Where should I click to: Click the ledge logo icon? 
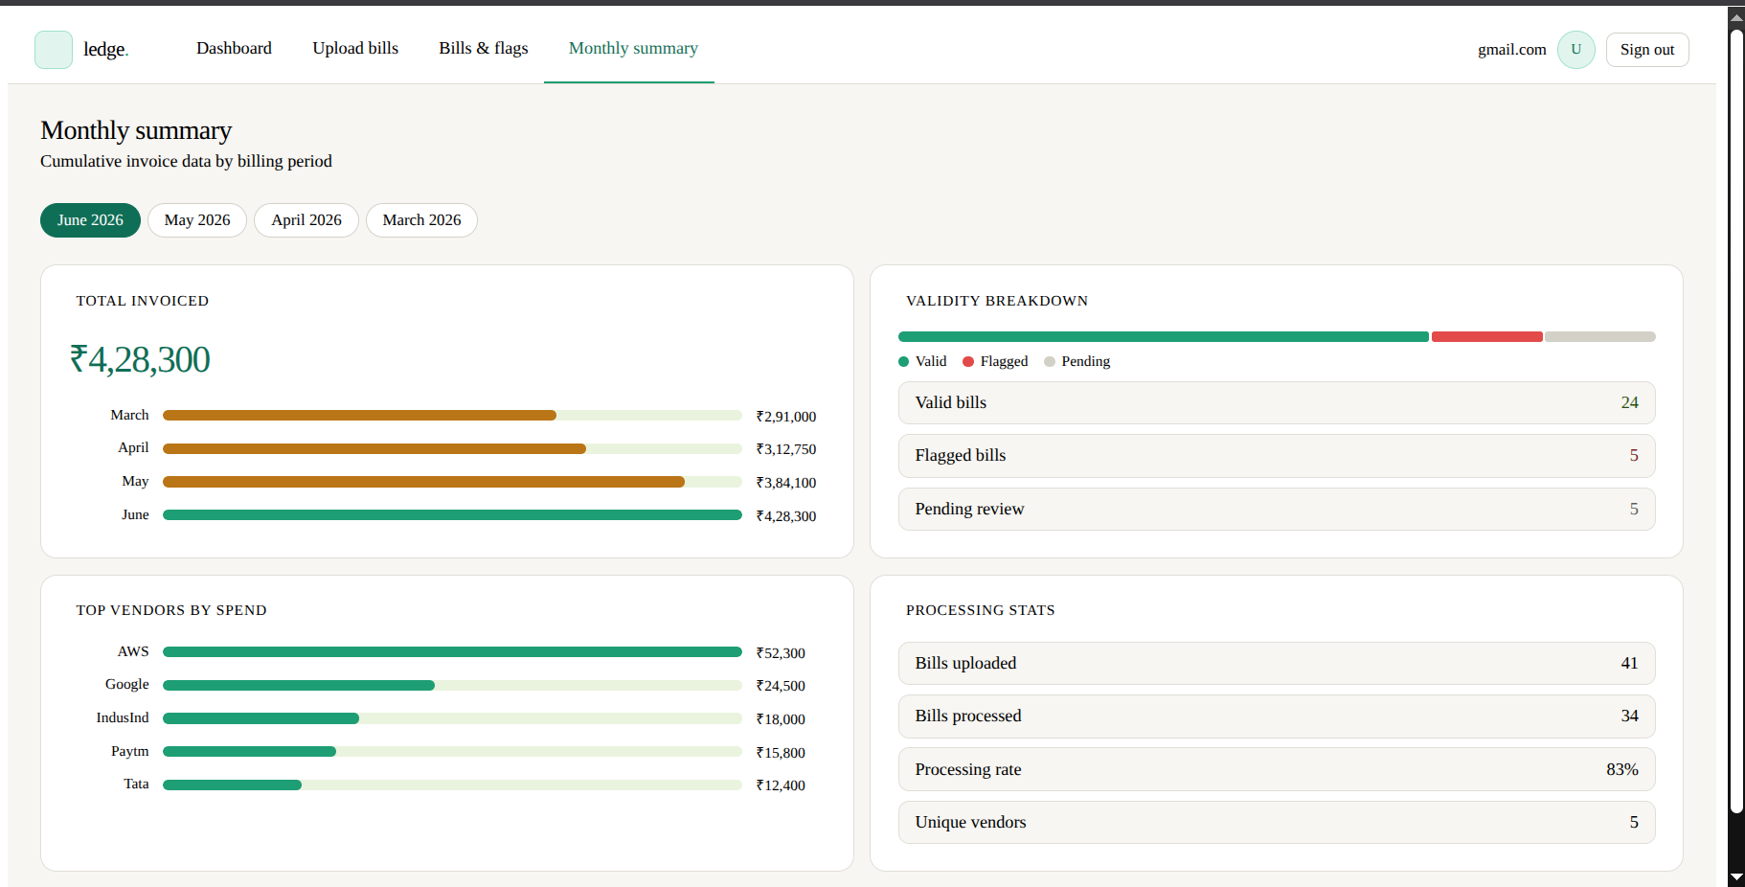pos(54,50)
